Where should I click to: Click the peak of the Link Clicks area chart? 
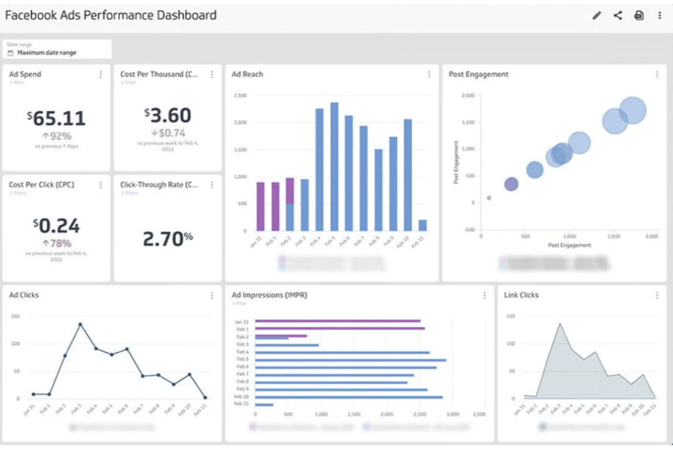click(x=560, y=324)
